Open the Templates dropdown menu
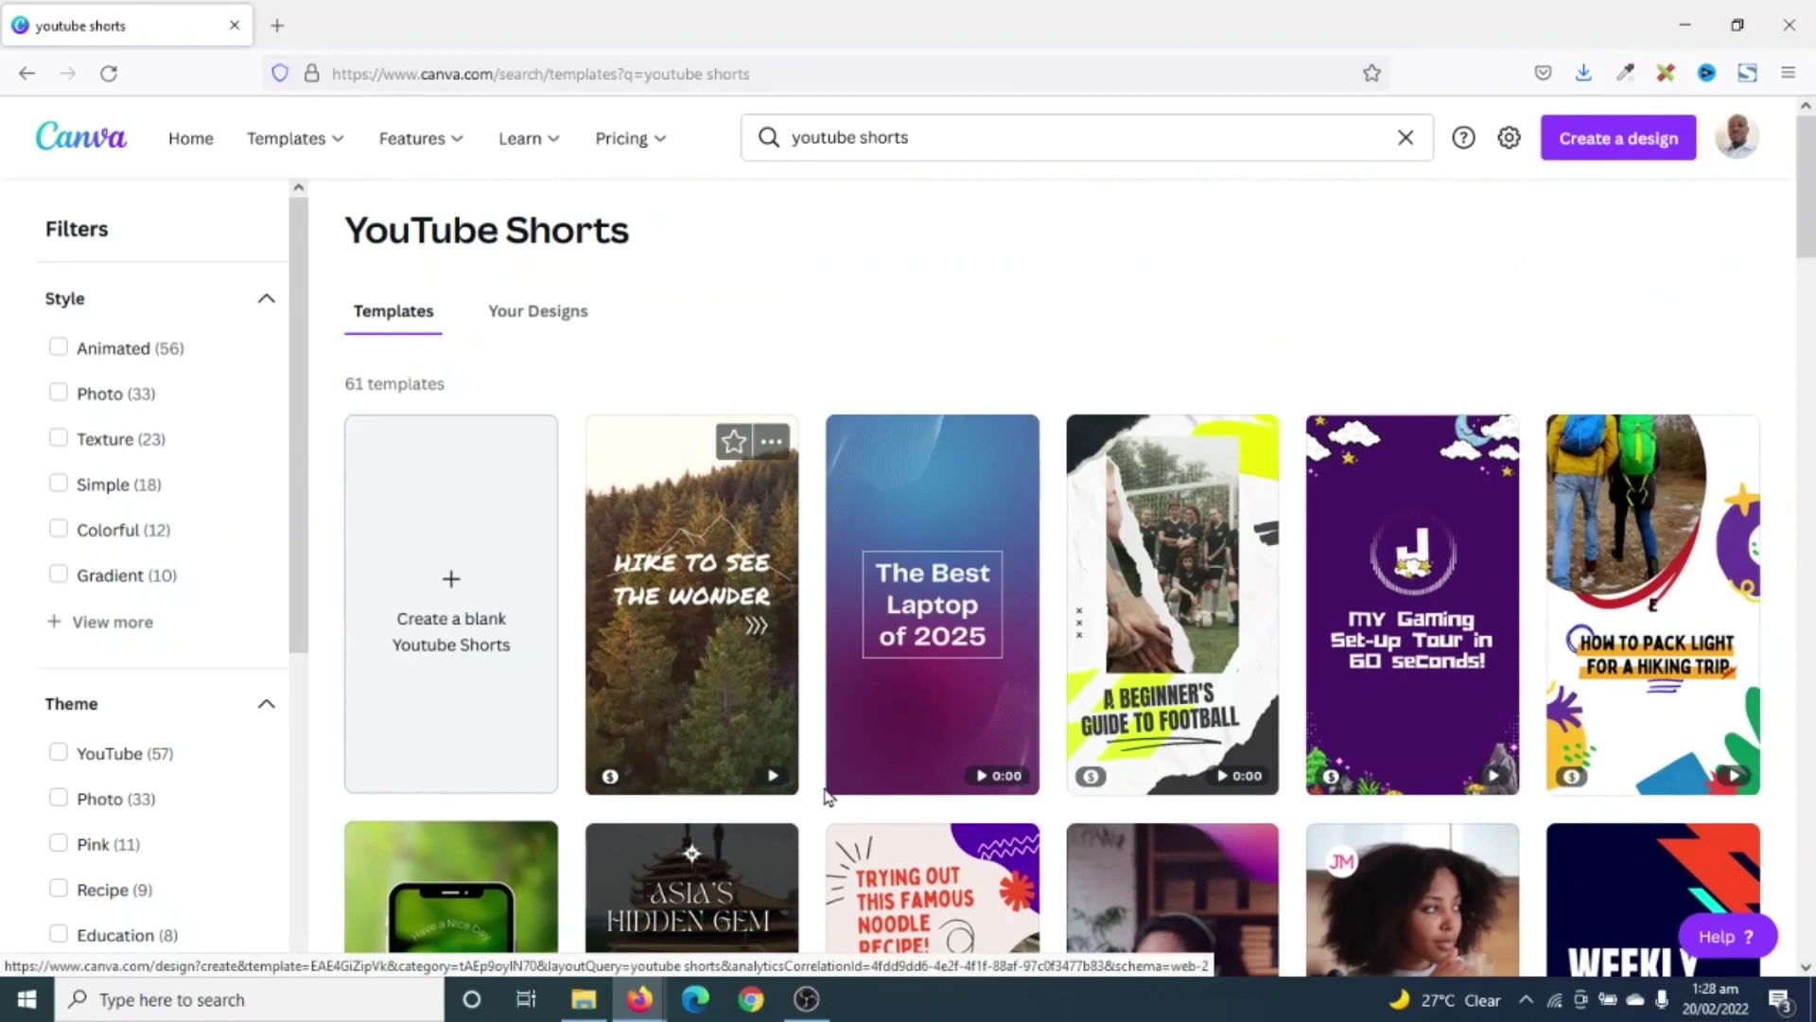1816x1022 pixels. pos(295,138)
